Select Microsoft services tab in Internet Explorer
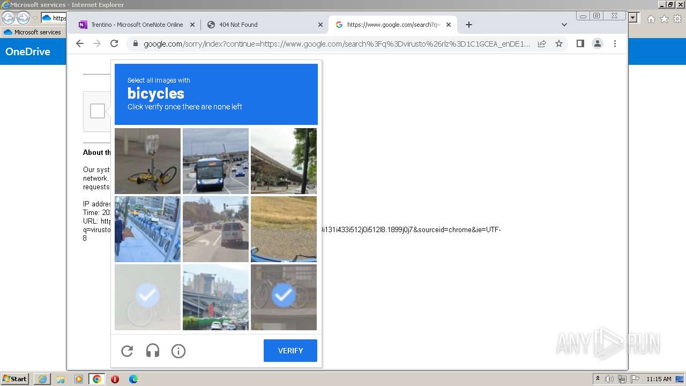This screenshot has width=686, height=386. click(x=33, y=32)
